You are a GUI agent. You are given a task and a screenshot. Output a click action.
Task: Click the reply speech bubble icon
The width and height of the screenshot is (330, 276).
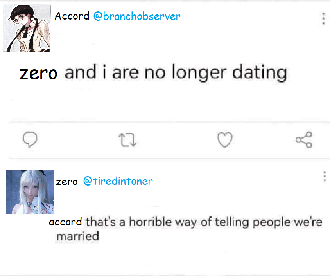[30, 140]
